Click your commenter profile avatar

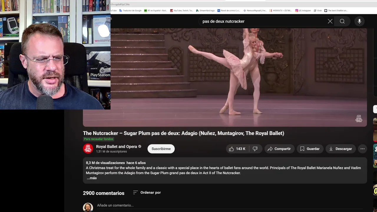click(x=88, y=207)
